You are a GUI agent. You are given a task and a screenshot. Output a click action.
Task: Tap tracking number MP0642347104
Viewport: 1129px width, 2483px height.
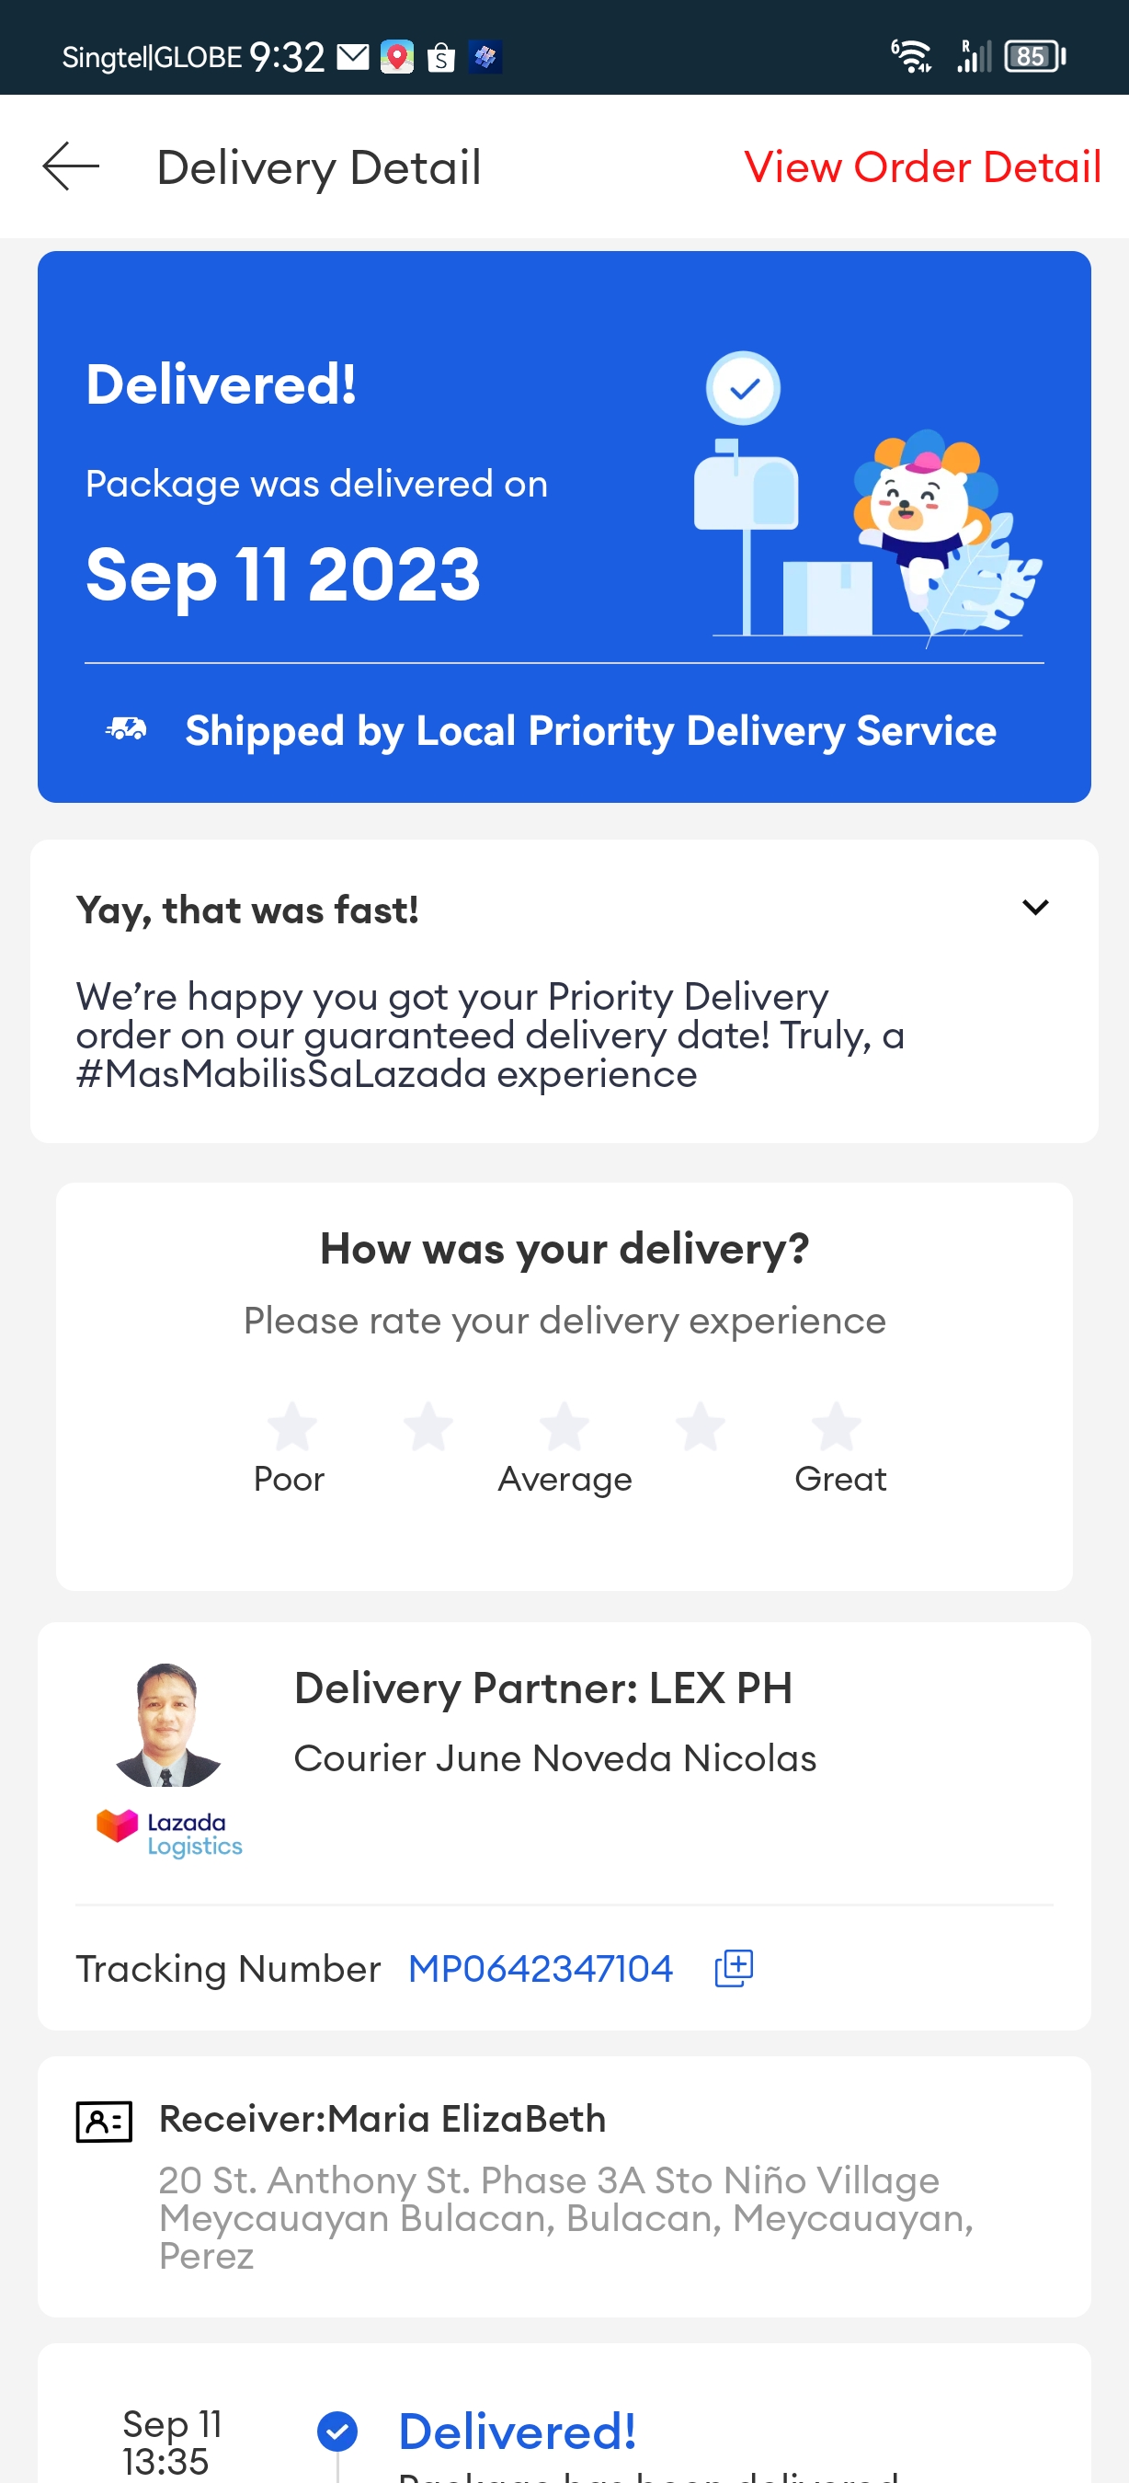tap(541, 1968)
